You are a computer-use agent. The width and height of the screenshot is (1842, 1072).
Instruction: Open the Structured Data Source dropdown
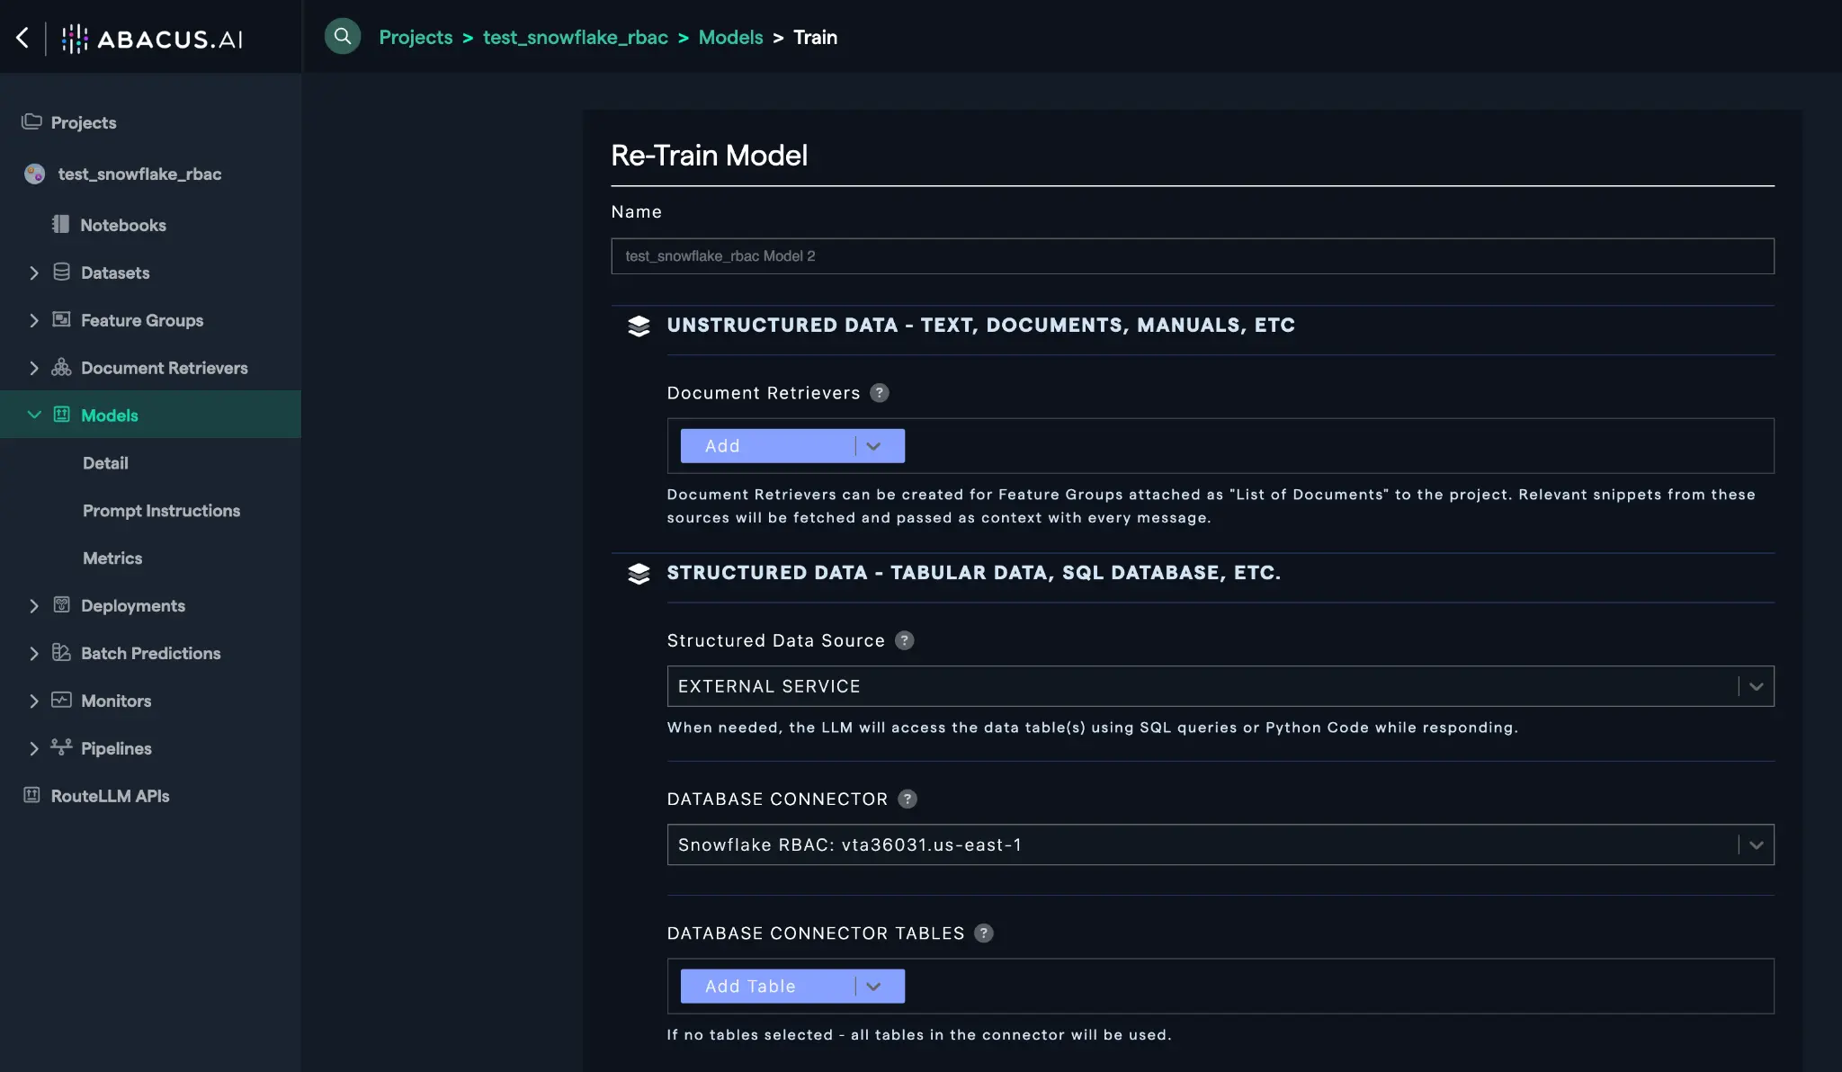1755,686
